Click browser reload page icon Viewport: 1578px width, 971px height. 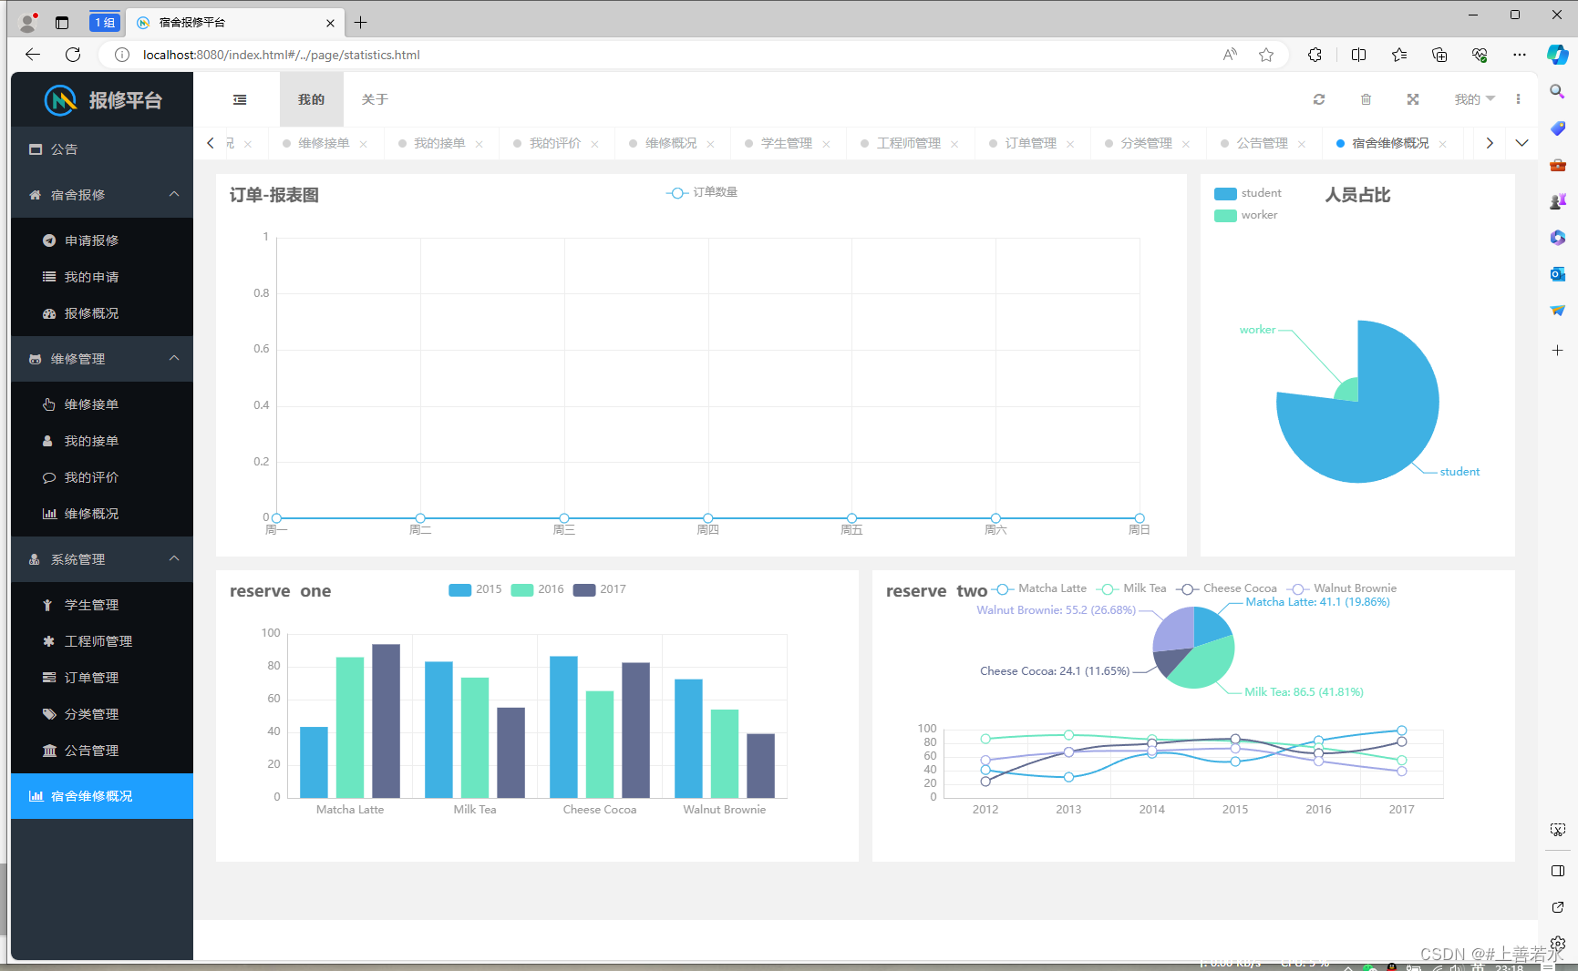(73, 55)
